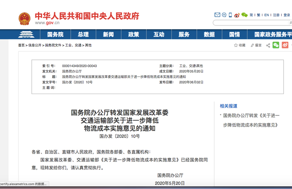Click the mail envelope icon in header

coord(217,15)
